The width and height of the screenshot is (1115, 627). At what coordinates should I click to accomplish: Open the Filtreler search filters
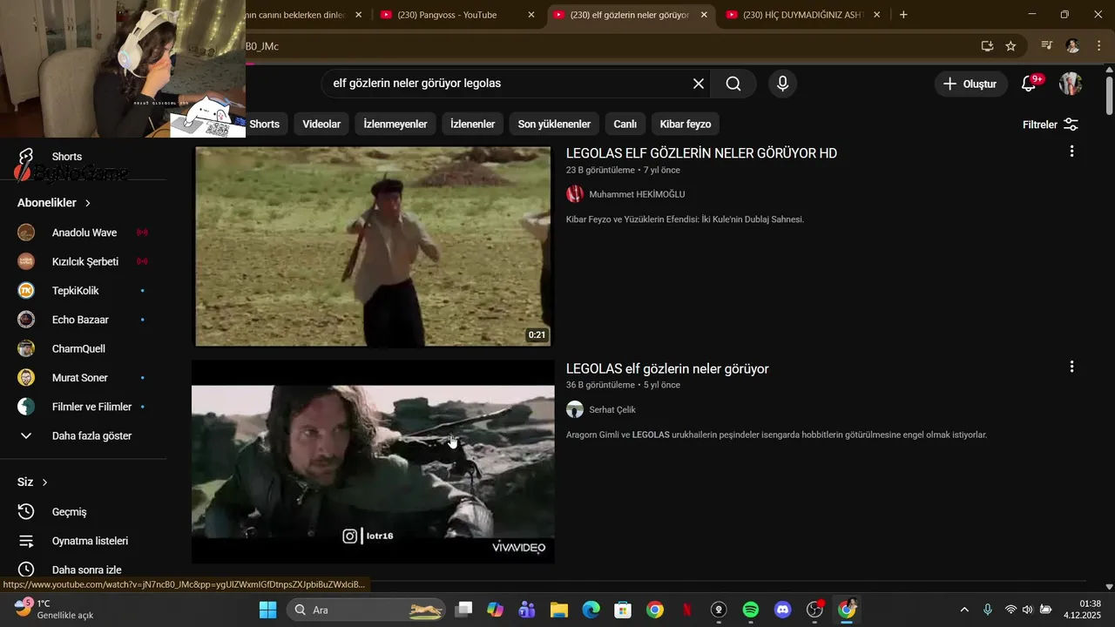click(1051, 125)
